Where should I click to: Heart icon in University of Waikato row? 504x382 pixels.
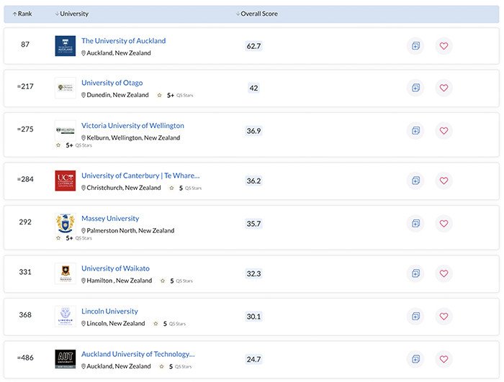click(x=444, y=273)
